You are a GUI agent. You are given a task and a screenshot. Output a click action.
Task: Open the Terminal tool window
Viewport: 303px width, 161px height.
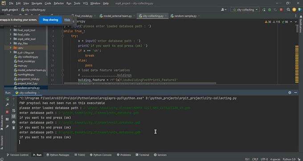coord(143,155)
